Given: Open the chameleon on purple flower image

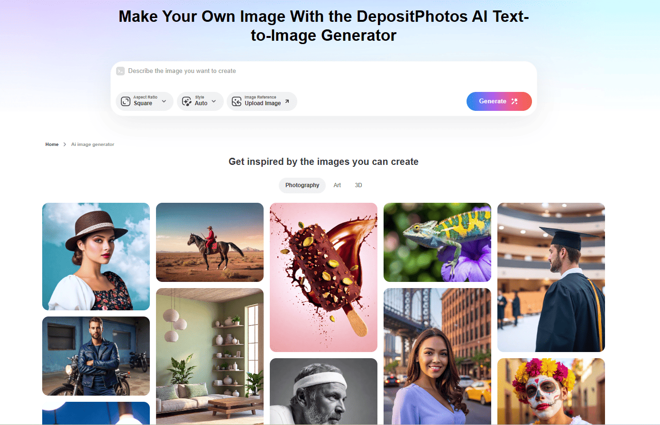Looking at the screenshot, I should tap(437, 242).
